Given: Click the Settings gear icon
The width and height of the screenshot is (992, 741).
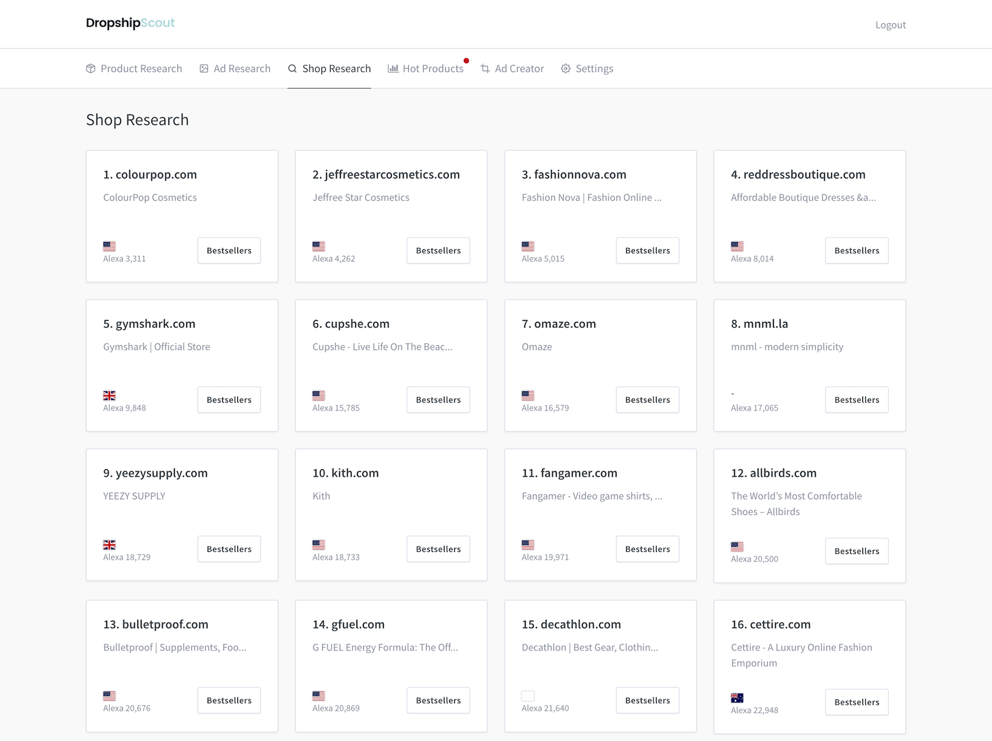Looking at the screenshot, I should [565, 69].
